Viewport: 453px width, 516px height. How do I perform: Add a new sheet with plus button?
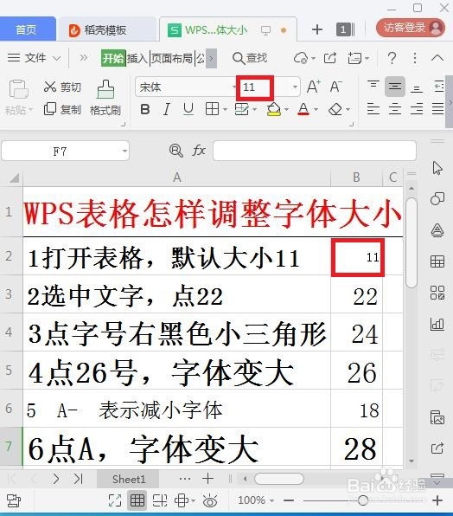pyautogui.click(x=207, y=479)
